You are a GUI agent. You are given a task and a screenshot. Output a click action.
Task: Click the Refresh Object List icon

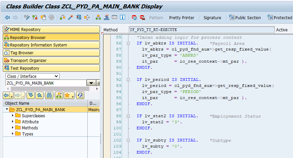click(80, 95)
